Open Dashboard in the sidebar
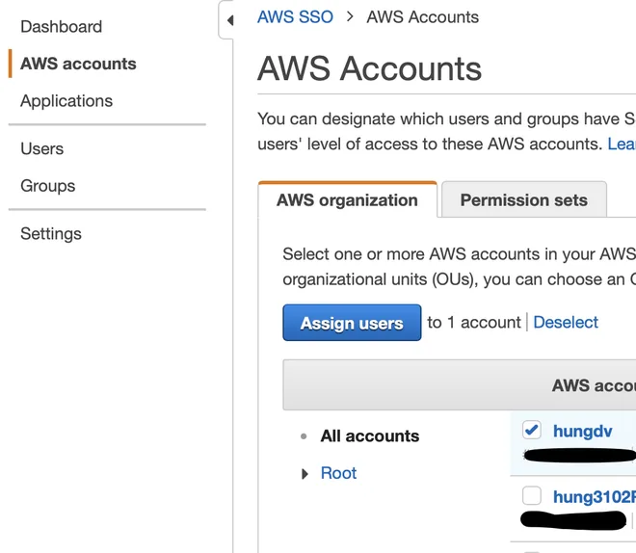 coord(62,27)
